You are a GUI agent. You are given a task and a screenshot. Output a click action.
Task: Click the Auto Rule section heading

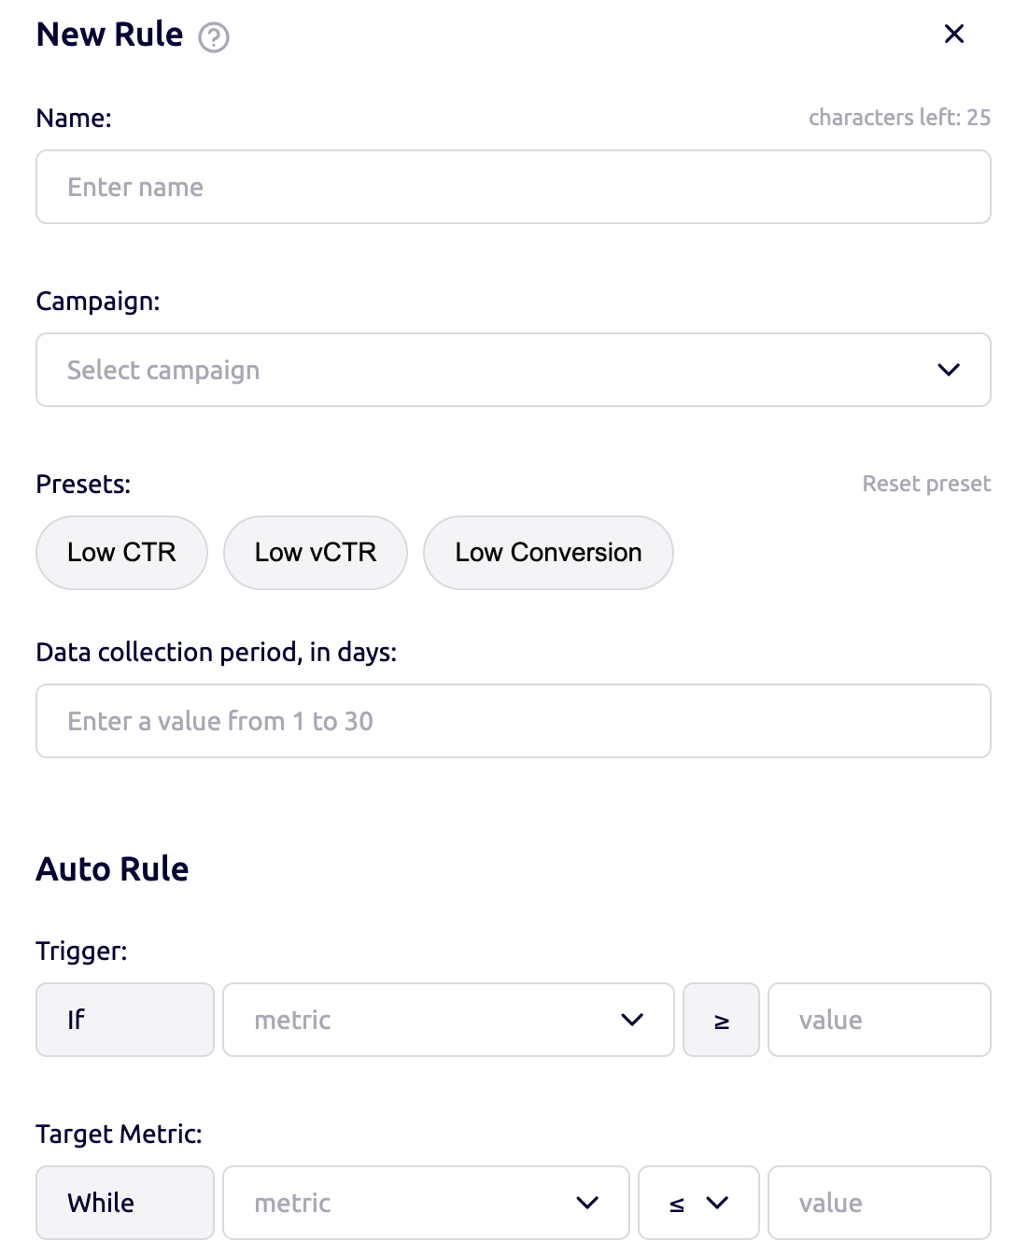click(112, 869)
